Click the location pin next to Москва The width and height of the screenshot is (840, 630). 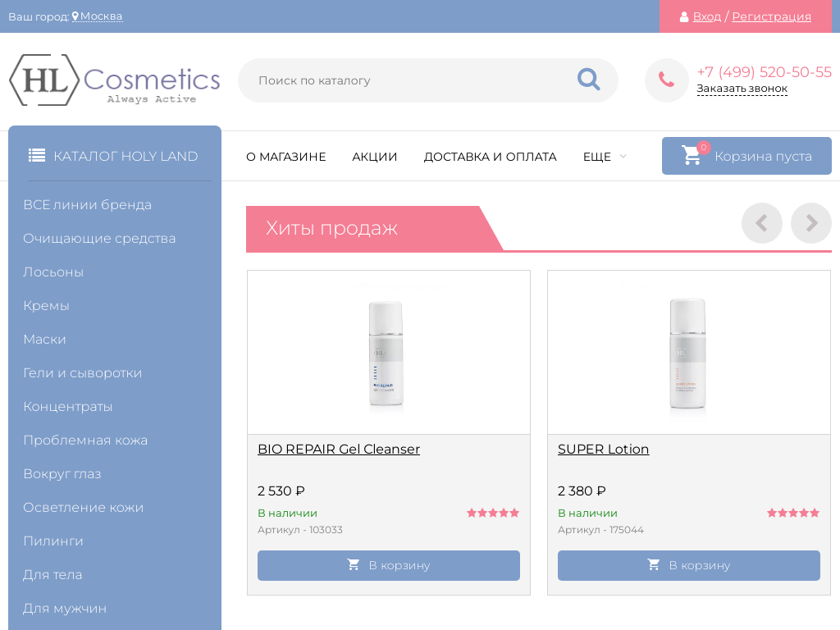pos(75,16)
